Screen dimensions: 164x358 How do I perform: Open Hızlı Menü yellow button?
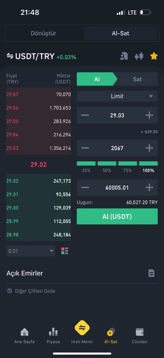point(82,328)
